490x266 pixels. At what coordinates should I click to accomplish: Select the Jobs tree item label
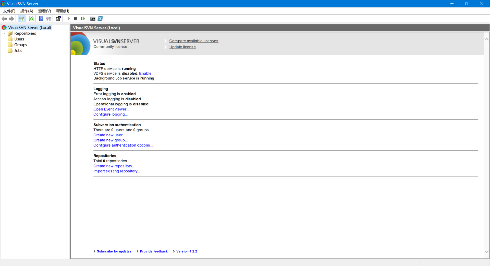[x=18, y=51]
